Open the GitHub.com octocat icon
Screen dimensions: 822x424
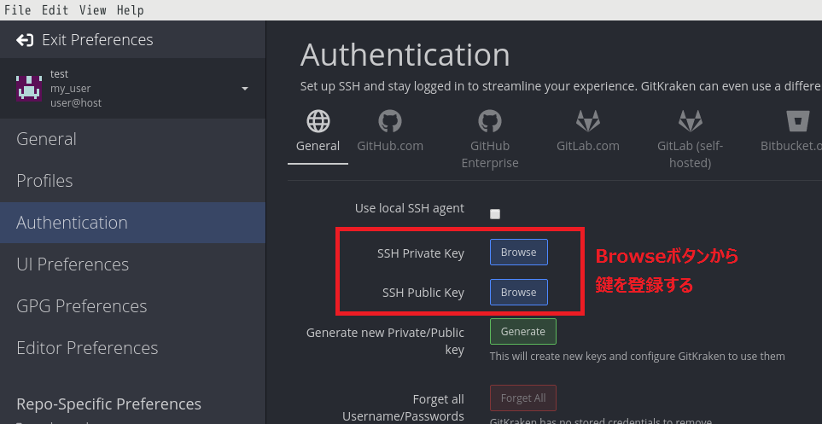(x=390, y=121)
